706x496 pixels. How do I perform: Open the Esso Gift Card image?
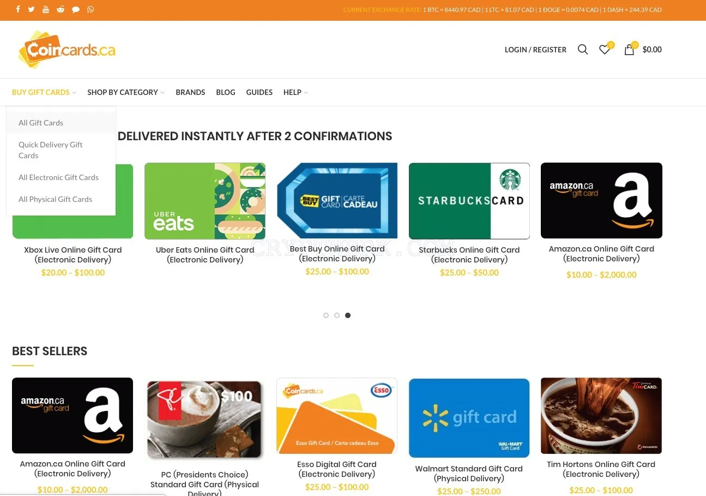click(x=337, y=416)
